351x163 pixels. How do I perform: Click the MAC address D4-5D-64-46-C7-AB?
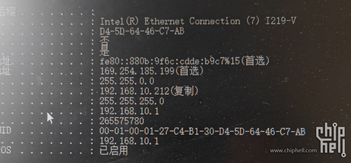pyautogui.click(x=142, y=31)
